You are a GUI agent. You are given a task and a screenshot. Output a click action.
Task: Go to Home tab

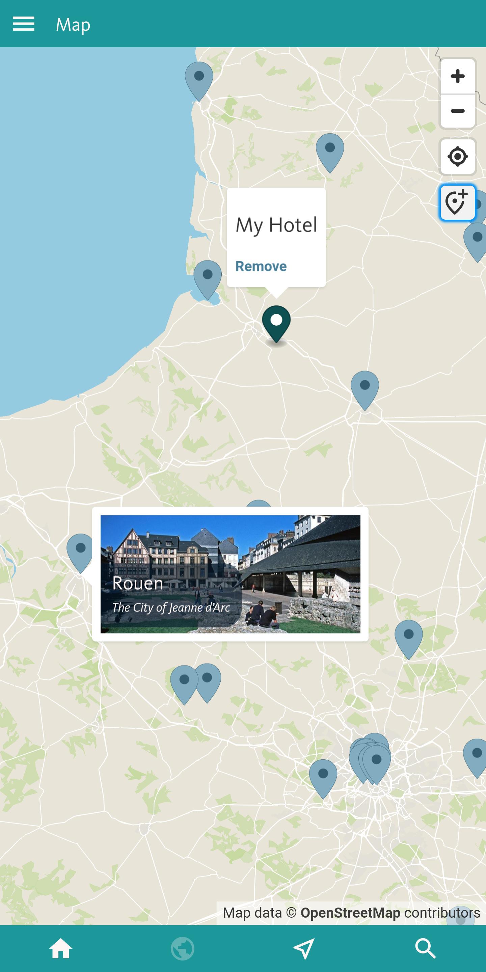pos(60,949)
